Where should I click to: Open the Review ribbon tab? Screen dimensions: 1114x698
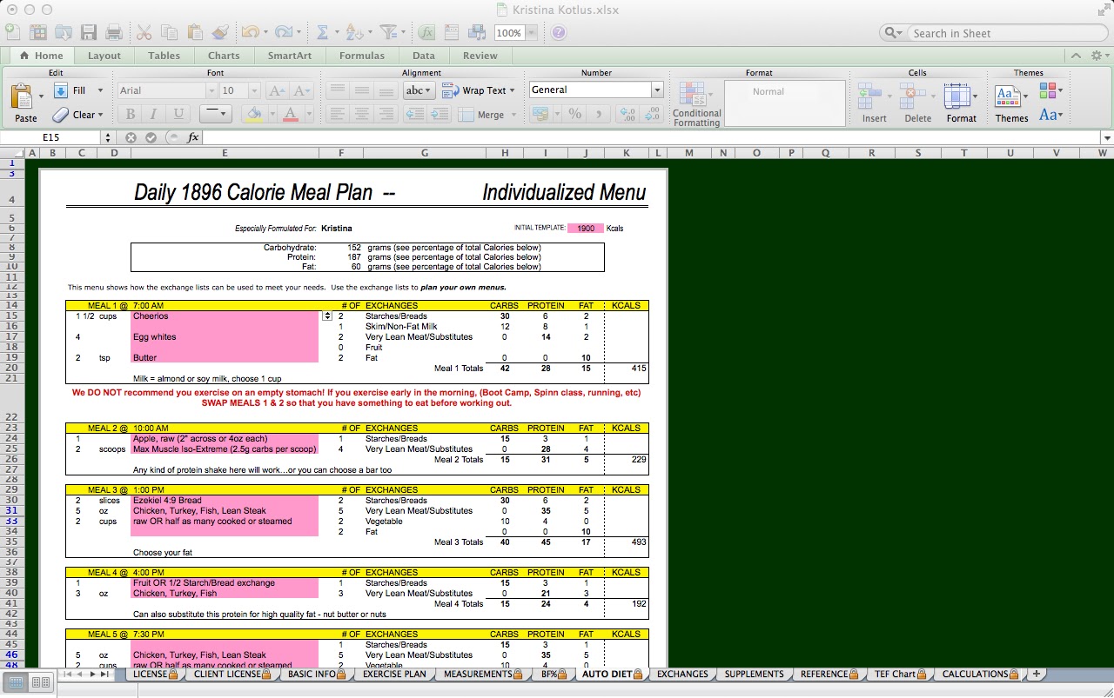(x=480, y=56)
